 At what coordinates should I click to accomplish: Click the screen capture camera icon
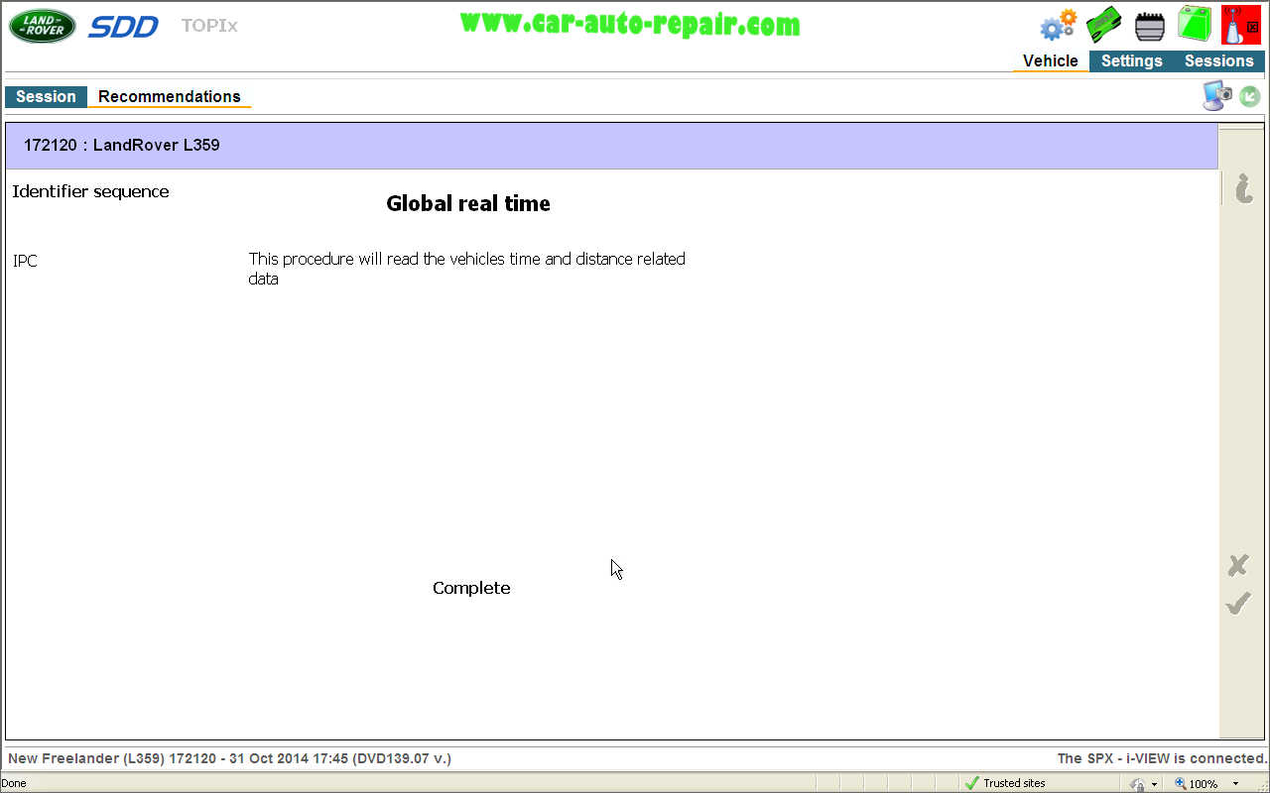click(x=1216, y=95)
